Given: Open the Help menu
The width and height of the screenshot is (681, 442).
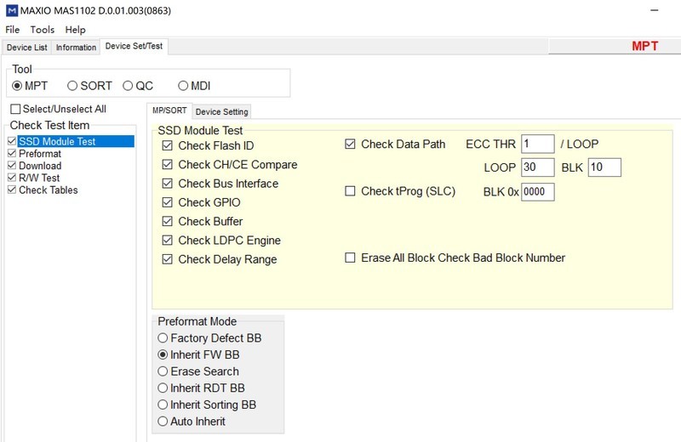Looking at the screenshot, I should click(76, 30).
